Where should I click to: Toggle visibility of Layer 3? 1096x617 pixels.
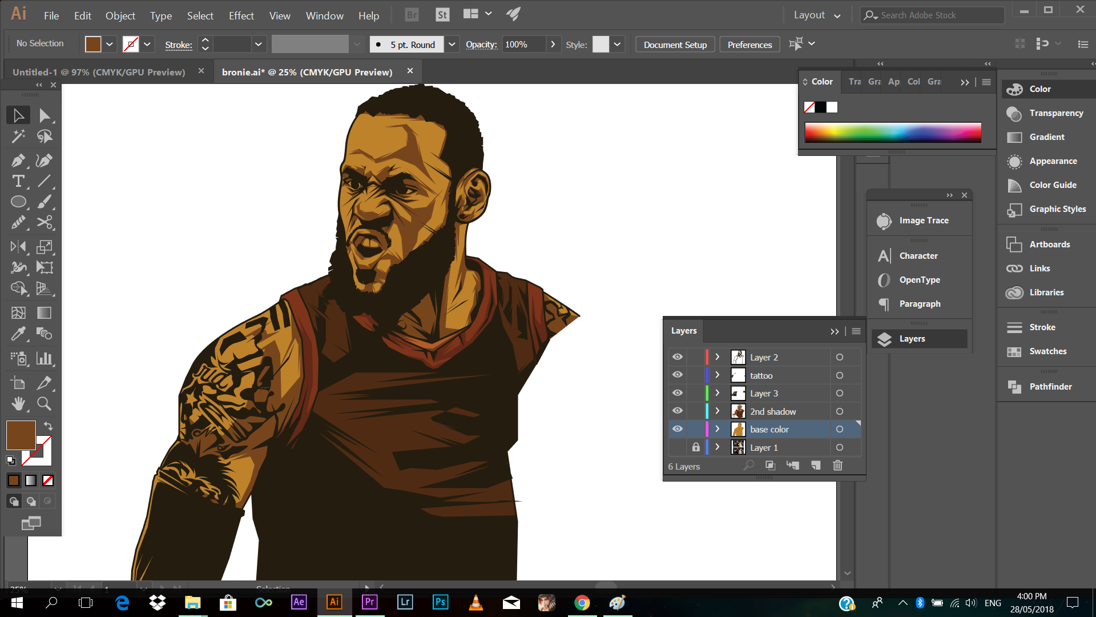[678, 393]
